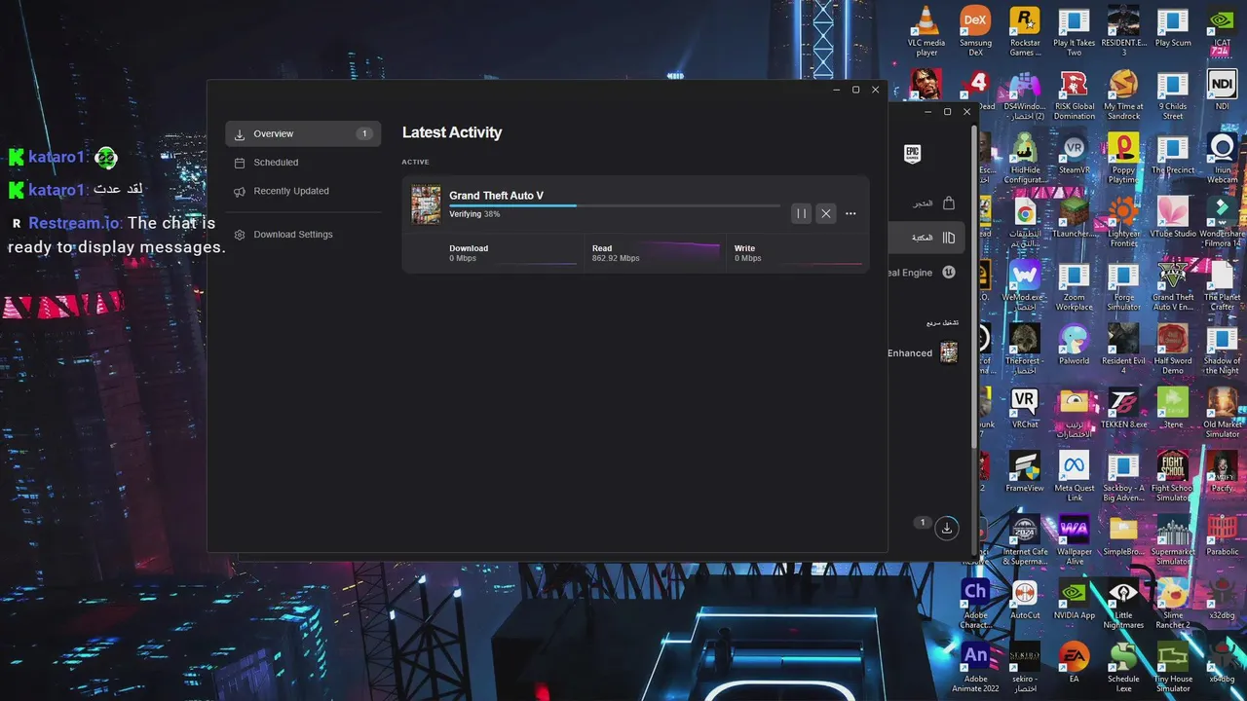
Task: Select the NVIDIA App desktop icon
Action: [x=1074, y=599]
